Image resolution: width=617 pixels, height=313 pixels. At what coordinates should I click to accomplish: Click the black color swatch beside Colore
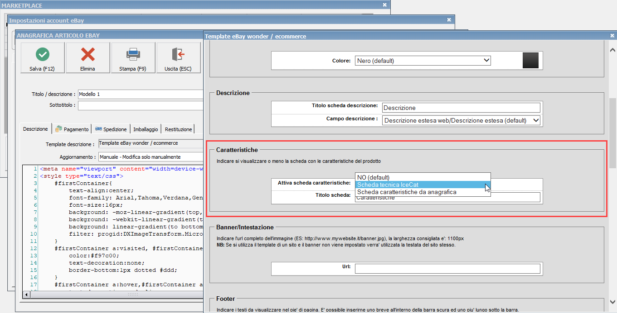530,60
